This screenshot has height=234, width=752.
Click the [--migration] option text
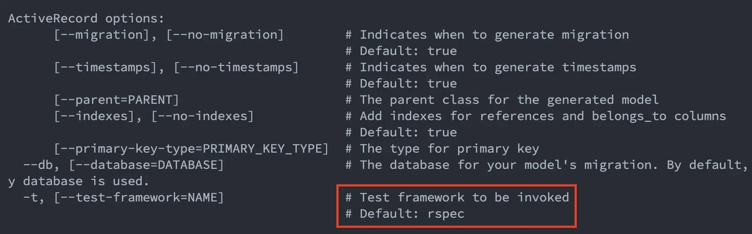click(x=101, y=35)
